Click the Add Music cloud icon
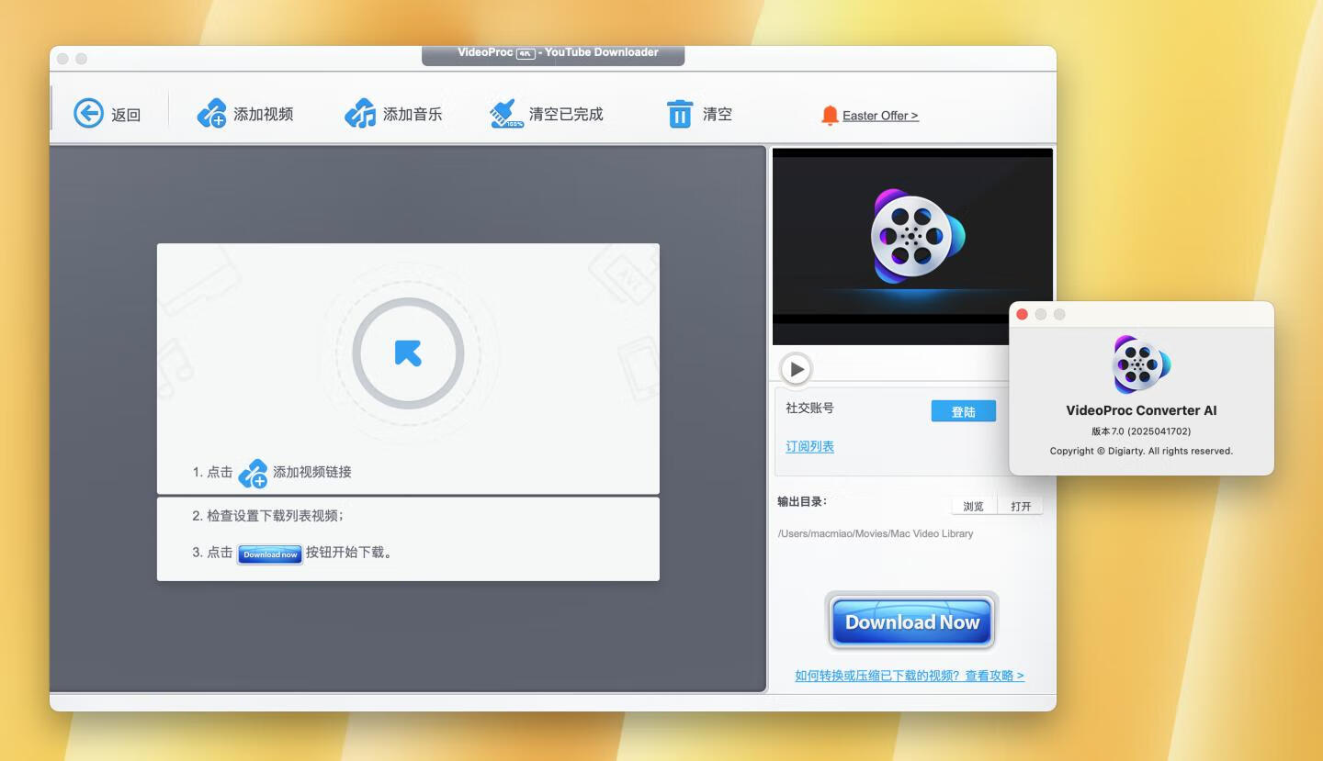This screenshot has height=761, width=1323. tap(360, 114)
